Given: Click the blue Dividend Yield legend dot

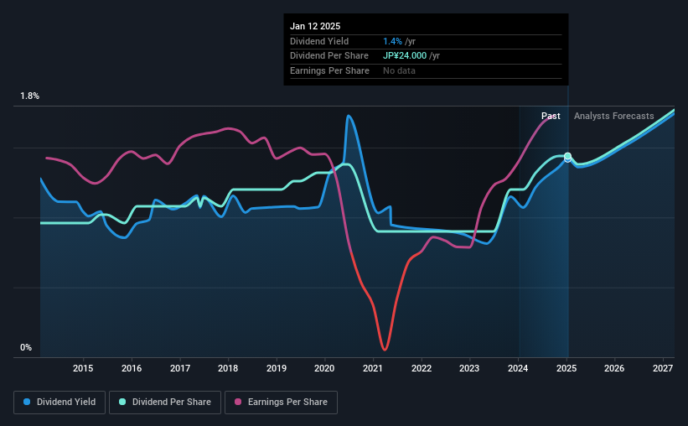Looking at the screenshot, I should pos(27,402).
